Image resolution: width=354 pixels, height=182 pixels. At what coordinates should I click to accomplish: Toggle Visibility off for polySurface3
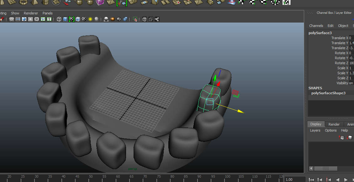click(x=351, y=83)
